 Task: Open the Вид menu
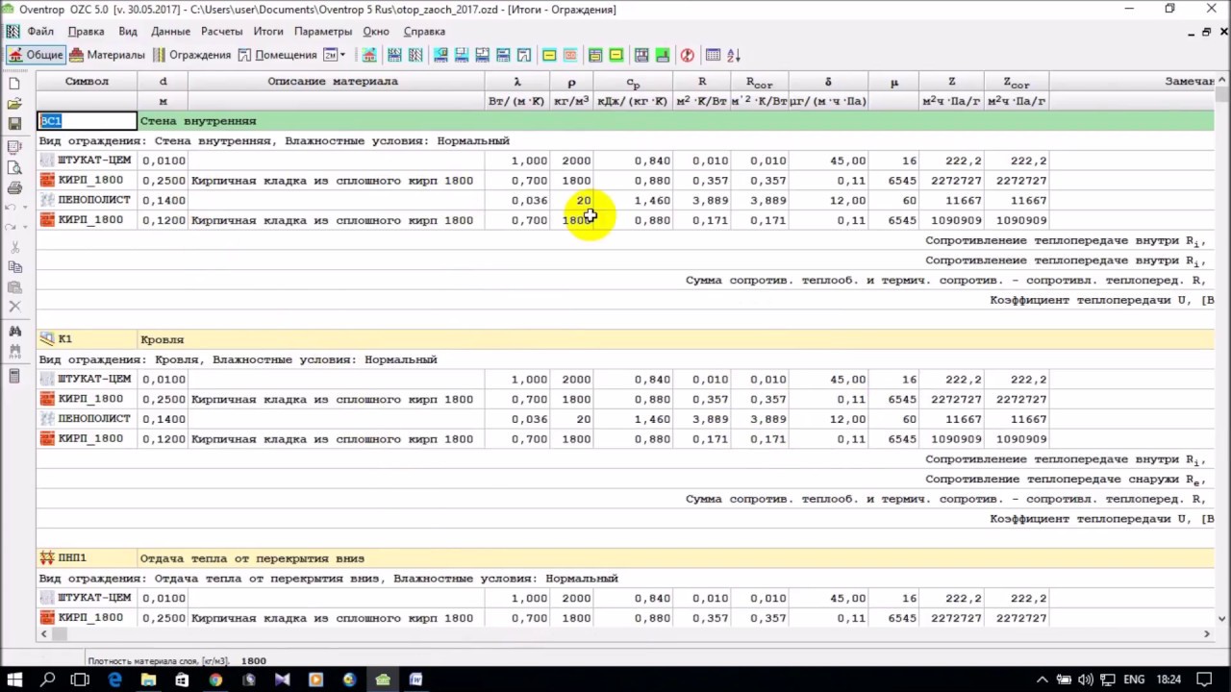point(128,32)
